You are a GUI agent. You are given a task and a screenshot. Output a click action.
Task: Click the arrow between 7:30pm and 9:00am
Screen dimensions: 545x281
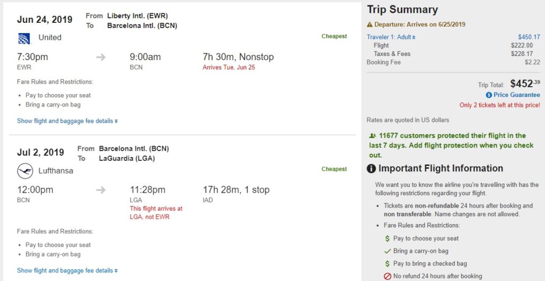pyautogui.click(x=101, y=57)
